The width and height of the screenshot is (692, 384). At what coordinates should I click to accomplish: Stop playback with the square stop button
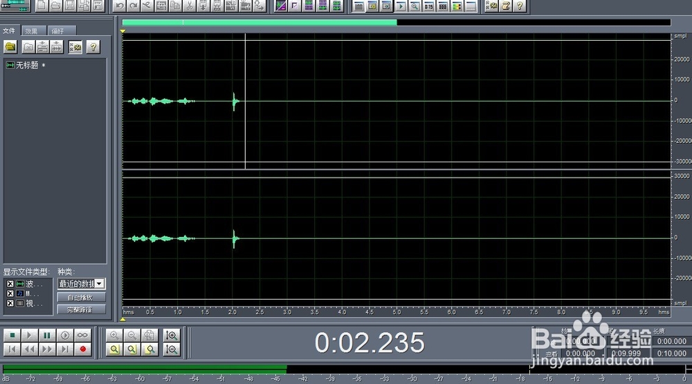coord(12,336)
